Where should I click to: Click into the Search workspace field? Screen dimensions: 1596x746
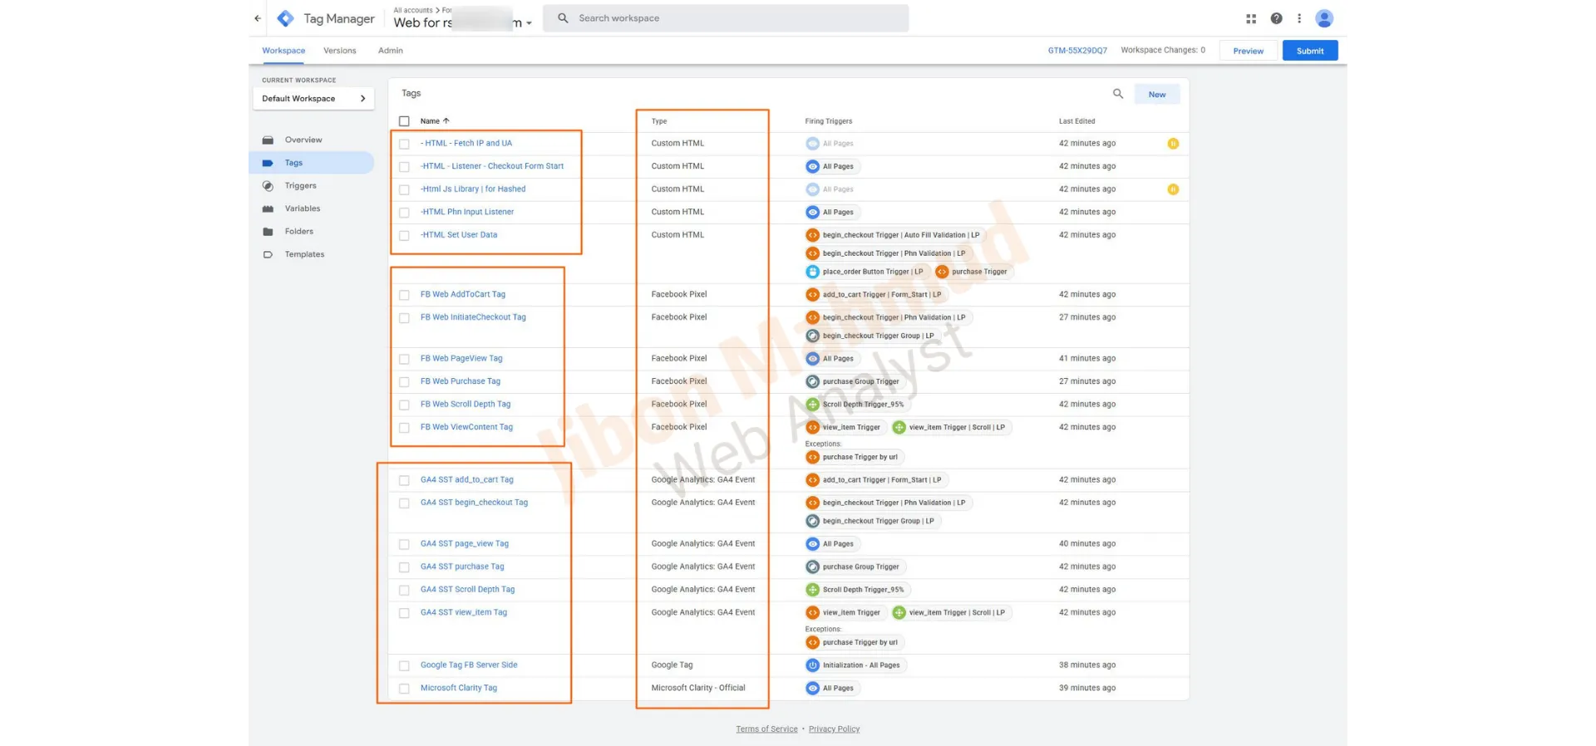tap(731, 18)
